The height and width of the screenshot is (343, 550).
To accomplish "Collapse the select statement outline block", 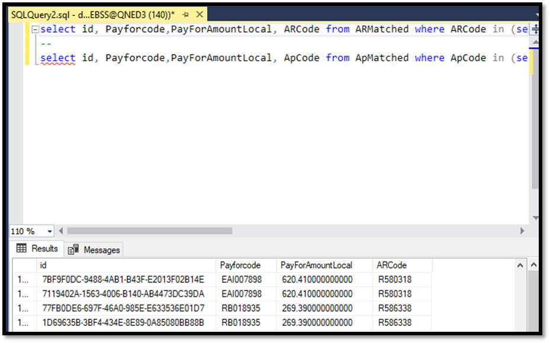I will tap(35, 30).
